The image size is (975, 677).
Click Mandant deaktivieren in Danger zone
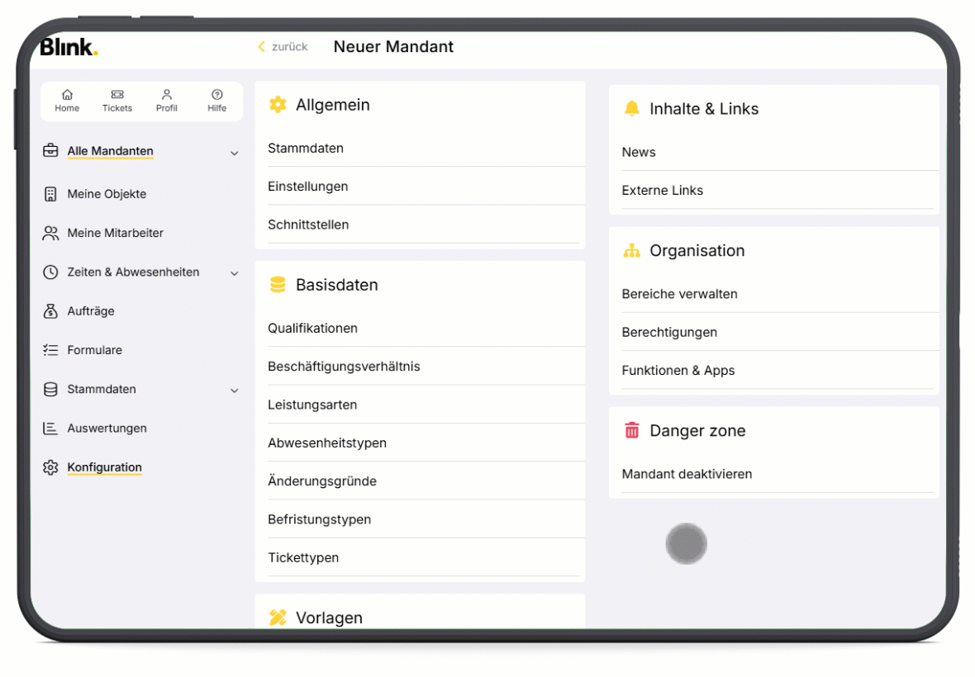coord(687,474)
